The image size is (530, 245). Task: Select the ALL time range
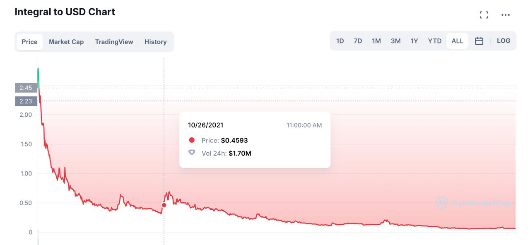(x=458, y=41)
